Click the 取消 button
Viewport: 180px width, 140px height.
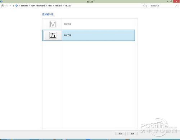(x=132, y=134)
